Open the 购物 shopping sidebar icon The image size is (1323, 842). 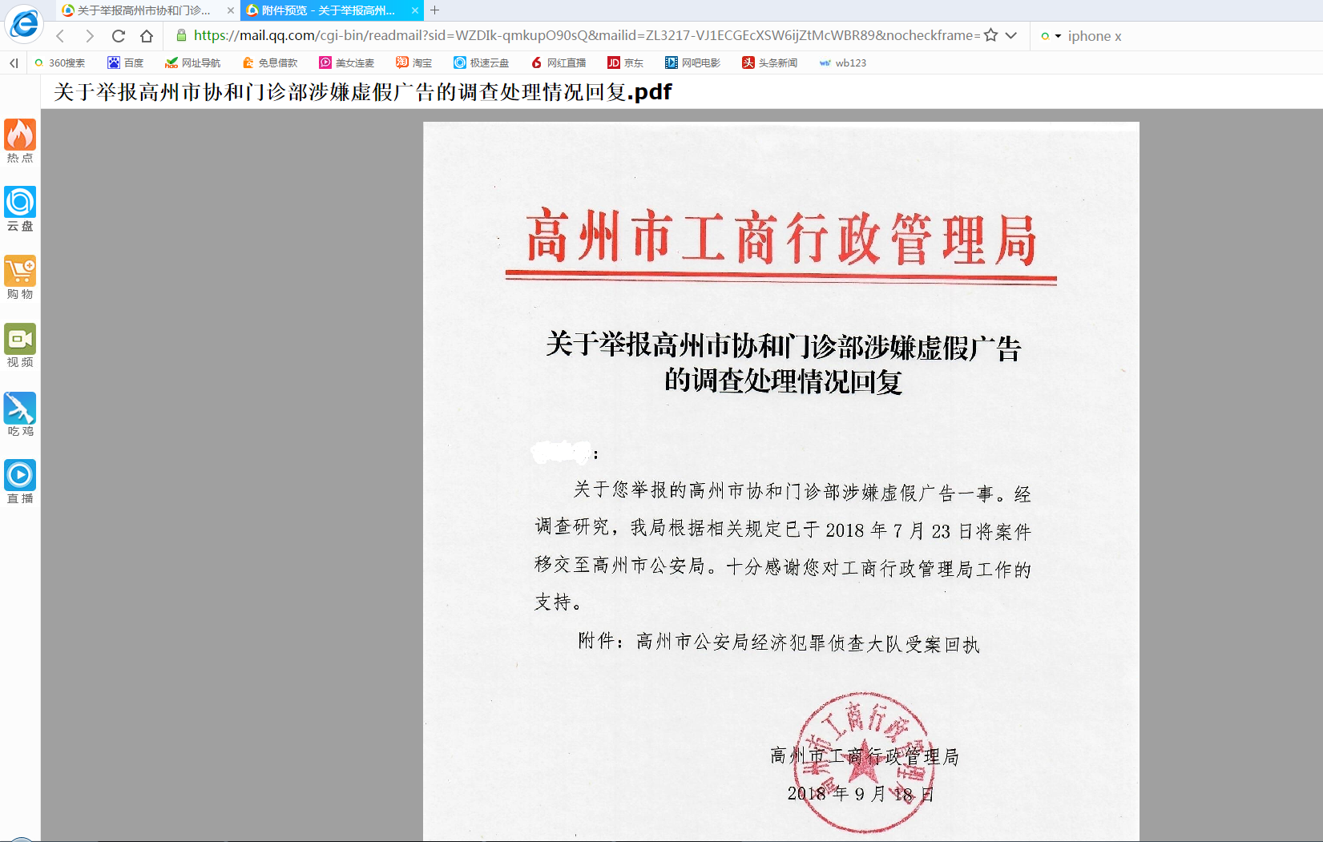point(20,276)
